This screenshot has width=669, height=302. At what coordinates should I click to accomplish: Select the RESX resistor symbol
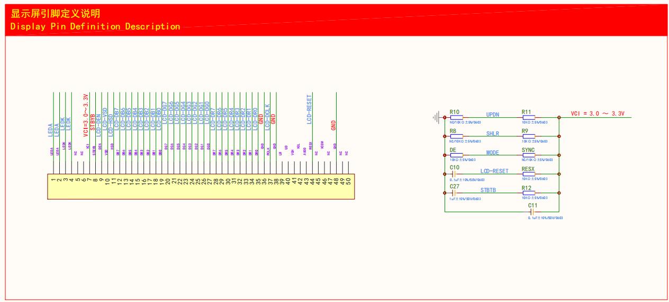click(x=528, y=174)
